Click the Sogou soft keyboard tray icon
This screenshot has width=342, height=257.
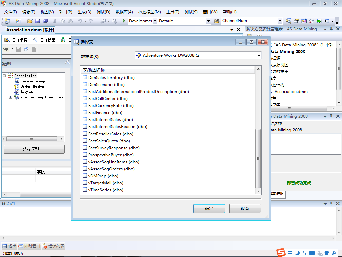pos(312,253)
